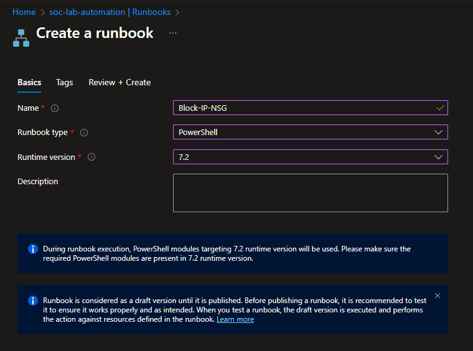Open the Learn more link
The height and width of the screenshot is (351, 473).
click(235, 319)
